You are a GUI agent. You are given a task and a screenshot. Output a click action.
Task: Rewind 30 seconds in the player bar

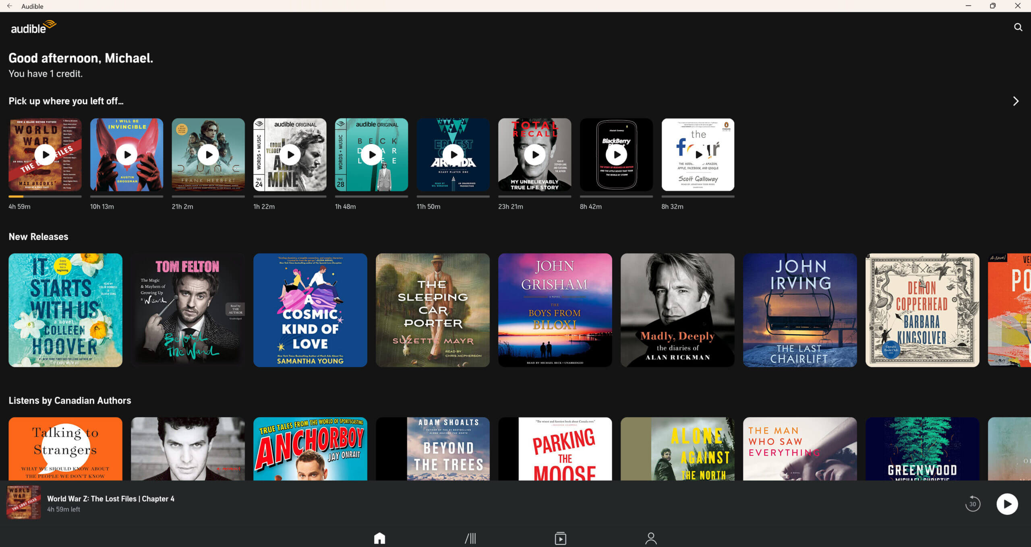click(x=973, y=504)
